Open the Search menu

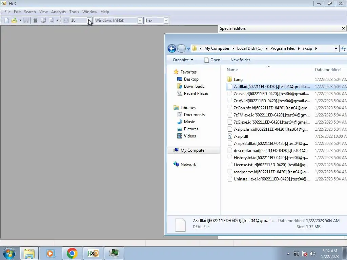(30, 12)
